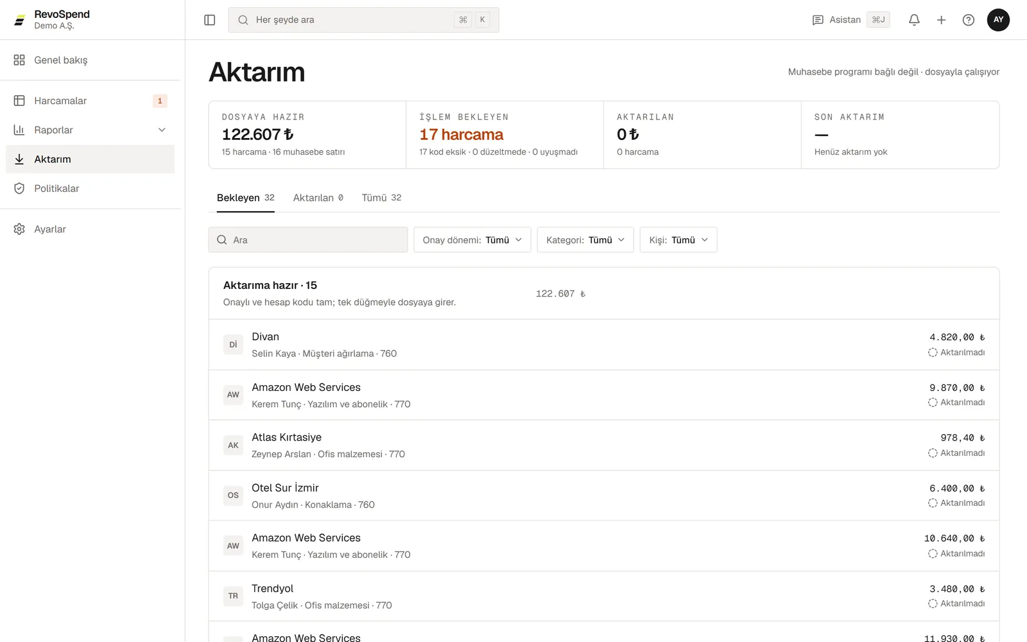Switch to the Bekleyen tab
This screenshot has width=1027, height=642.
tap(245, 198)
